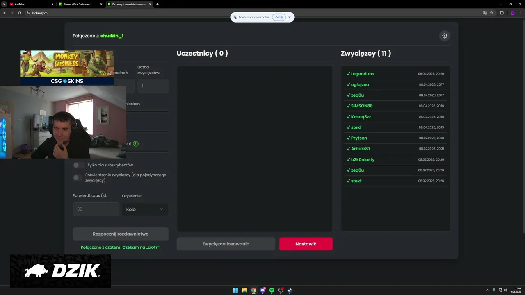Image resolution: width=525 pixels, height=295 pixels.
Task: Bookmark this page with the star icon
Action: pos(491,13)
